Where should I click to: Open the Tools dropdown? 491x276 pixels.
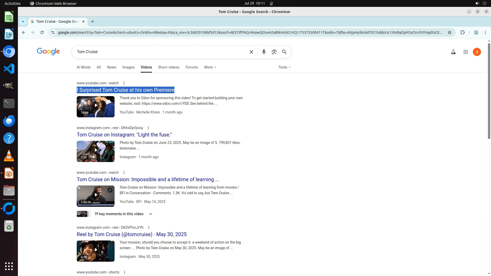(x=284, y=67)
